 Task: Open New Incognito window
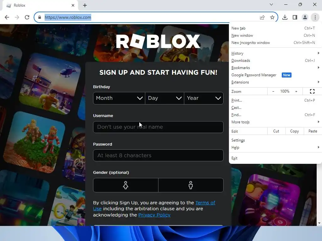click(275, 43)
